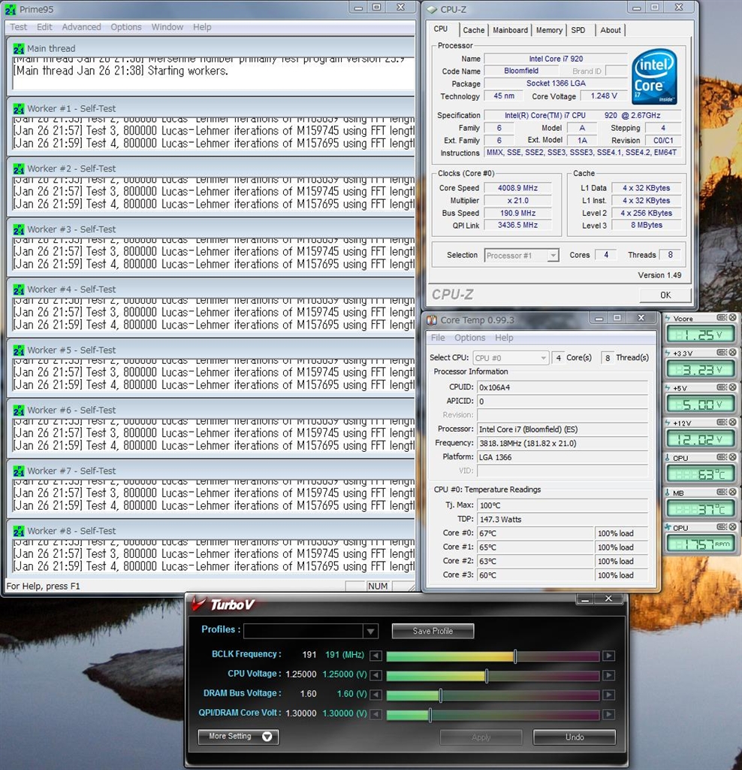The width and height of the screenshot is (742, 770).
Task: Switch to CPU-Z Memory tab
Action: [x=549, y=30]
